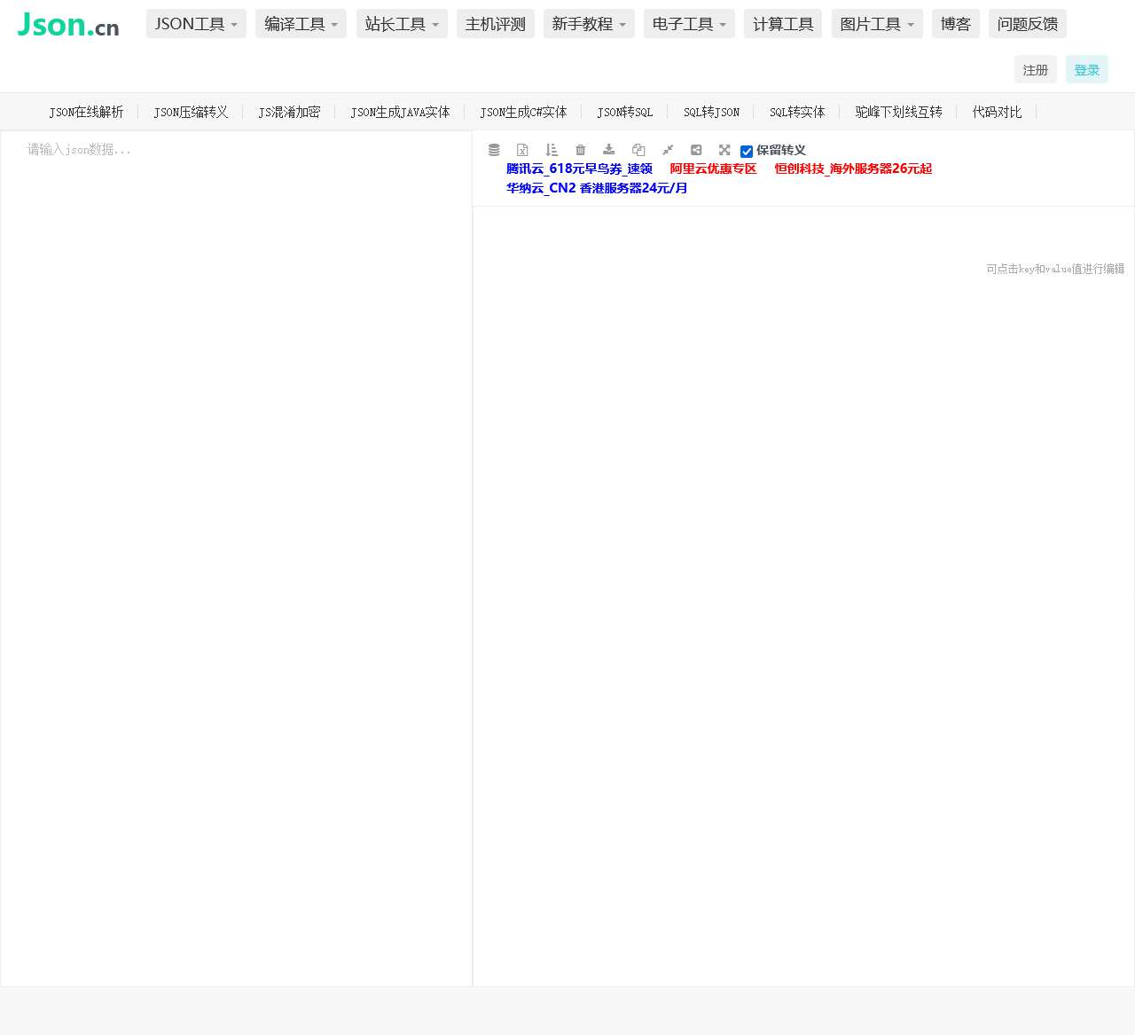Open the 华纳云_CN2 香港服务器24元/月 link
The height and width of the screenshot is (1035, 1135).
coord(597,188)
